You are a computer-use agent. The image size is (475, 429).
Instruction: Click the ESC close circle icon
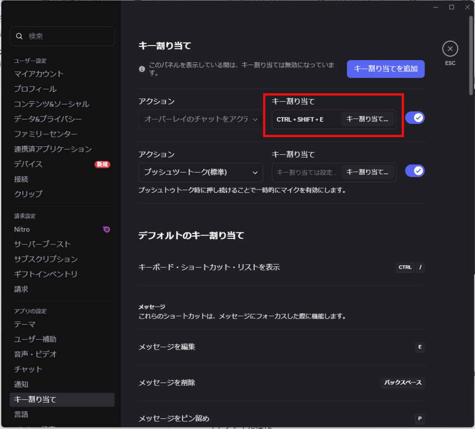pyautogui.click(x=450, y=49)
